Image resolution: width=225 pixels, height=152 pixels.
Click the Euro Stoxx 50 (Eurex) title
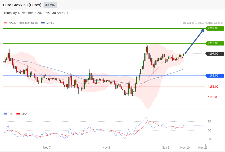click(x=22, y=5)
